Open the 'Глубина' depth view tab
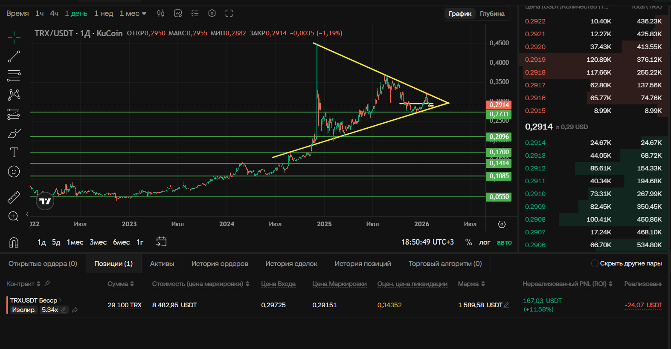 click(492, 14)
